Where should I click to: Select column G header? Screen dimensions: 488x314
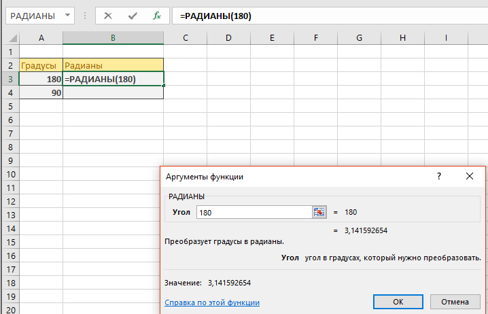coord(359,38)
